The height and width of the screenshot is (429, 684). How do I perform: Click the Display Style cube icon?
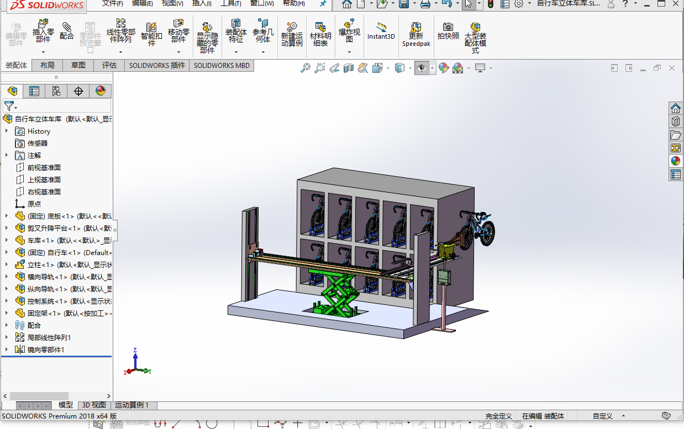tap(399, 68)
